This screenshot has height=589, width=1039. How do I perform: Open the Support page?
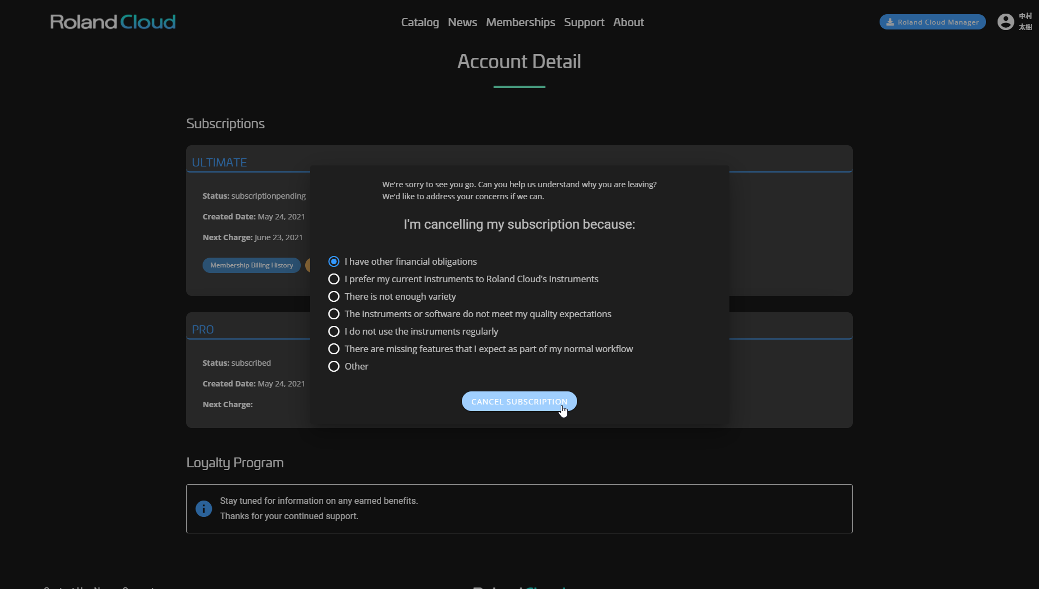coord(584,22)
